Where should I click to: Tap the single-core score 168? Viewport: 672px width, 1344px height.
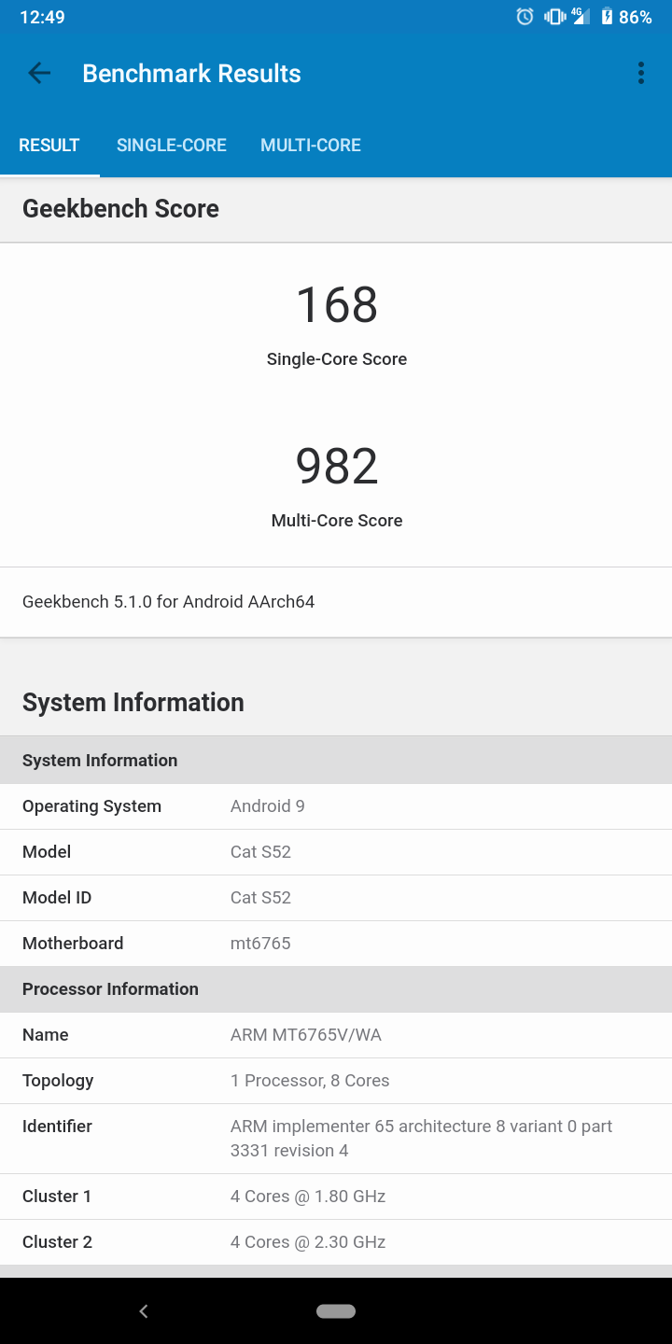click(x=337, y=305)
